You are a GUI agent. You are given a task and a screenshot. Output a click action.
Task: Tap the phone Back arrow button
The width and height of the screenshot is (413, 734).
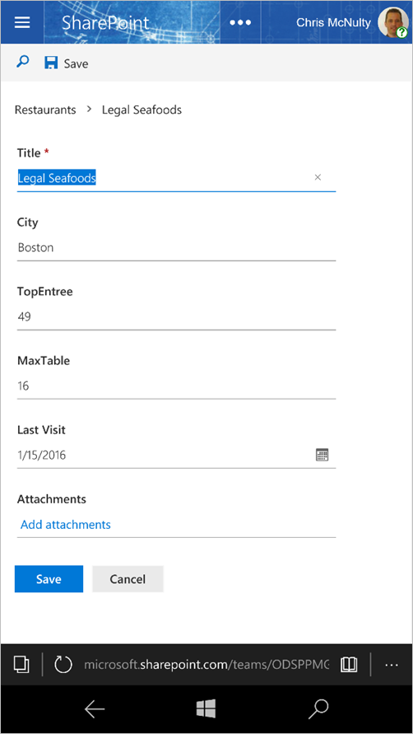[x=95, y=709]
